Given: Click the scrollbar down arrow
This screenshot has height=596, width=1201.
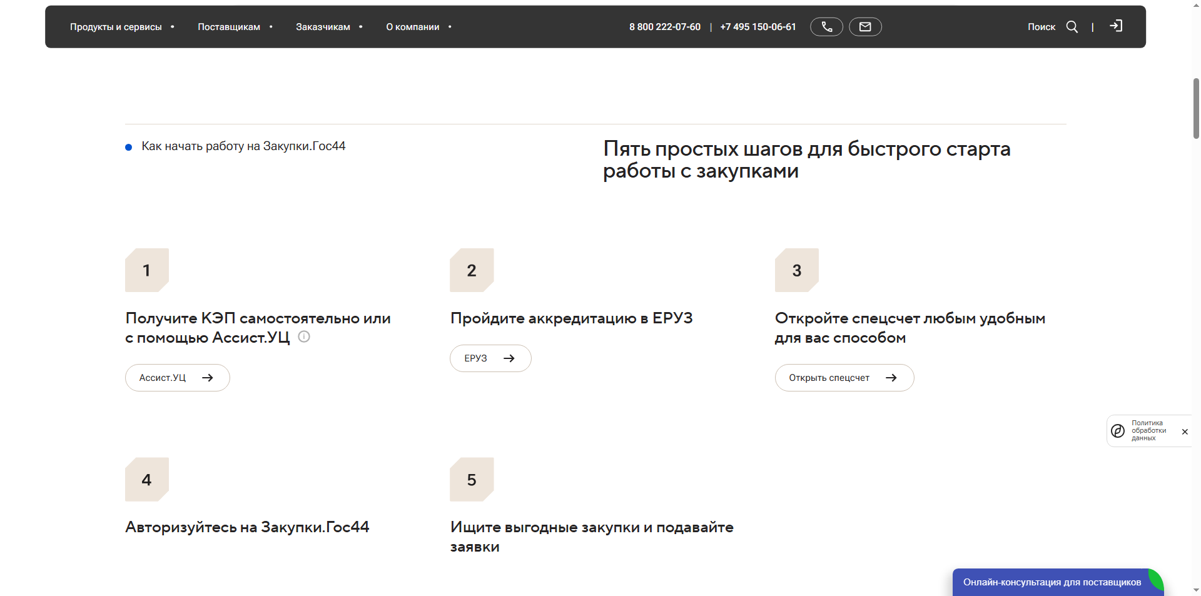Looking at the screenshot, I should point(1196,590).
